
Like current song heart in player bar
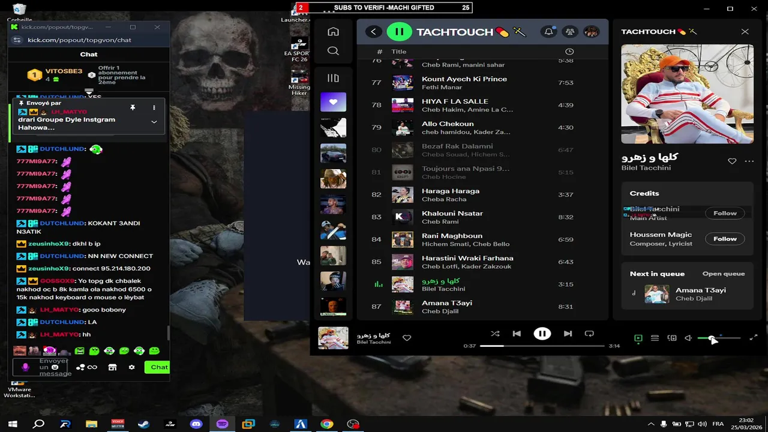pos(407,338)
